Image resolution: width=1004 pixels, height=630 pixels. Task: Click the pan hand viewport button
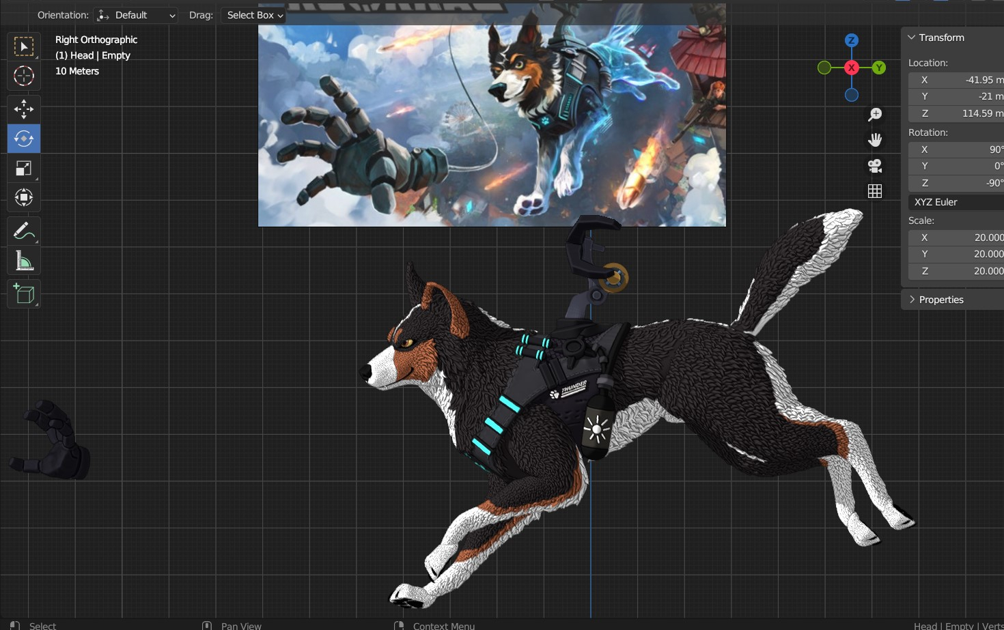click(x=875, y=140)
